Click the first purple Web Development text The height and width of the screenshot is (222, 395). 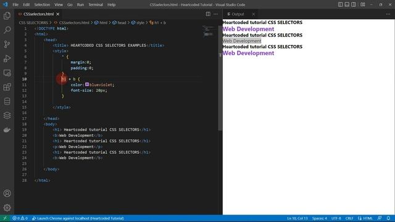[248, 29]
